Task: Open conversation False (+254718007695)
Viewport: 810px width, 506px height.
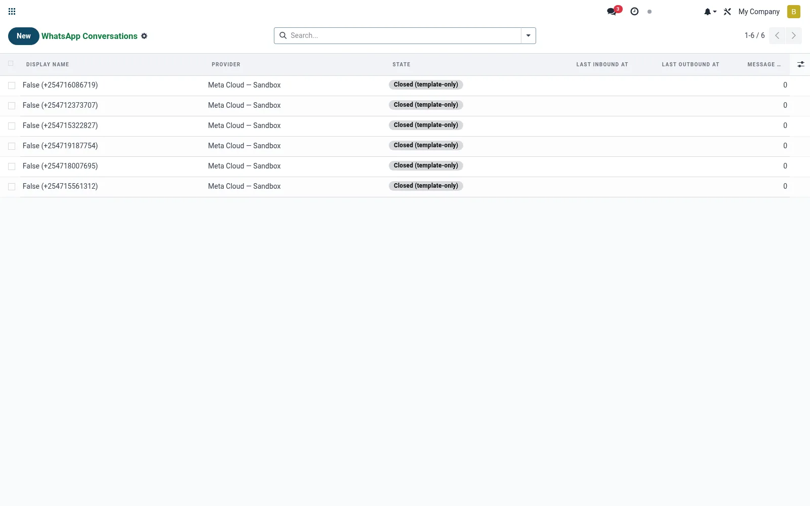Action: tap(60, 166)
